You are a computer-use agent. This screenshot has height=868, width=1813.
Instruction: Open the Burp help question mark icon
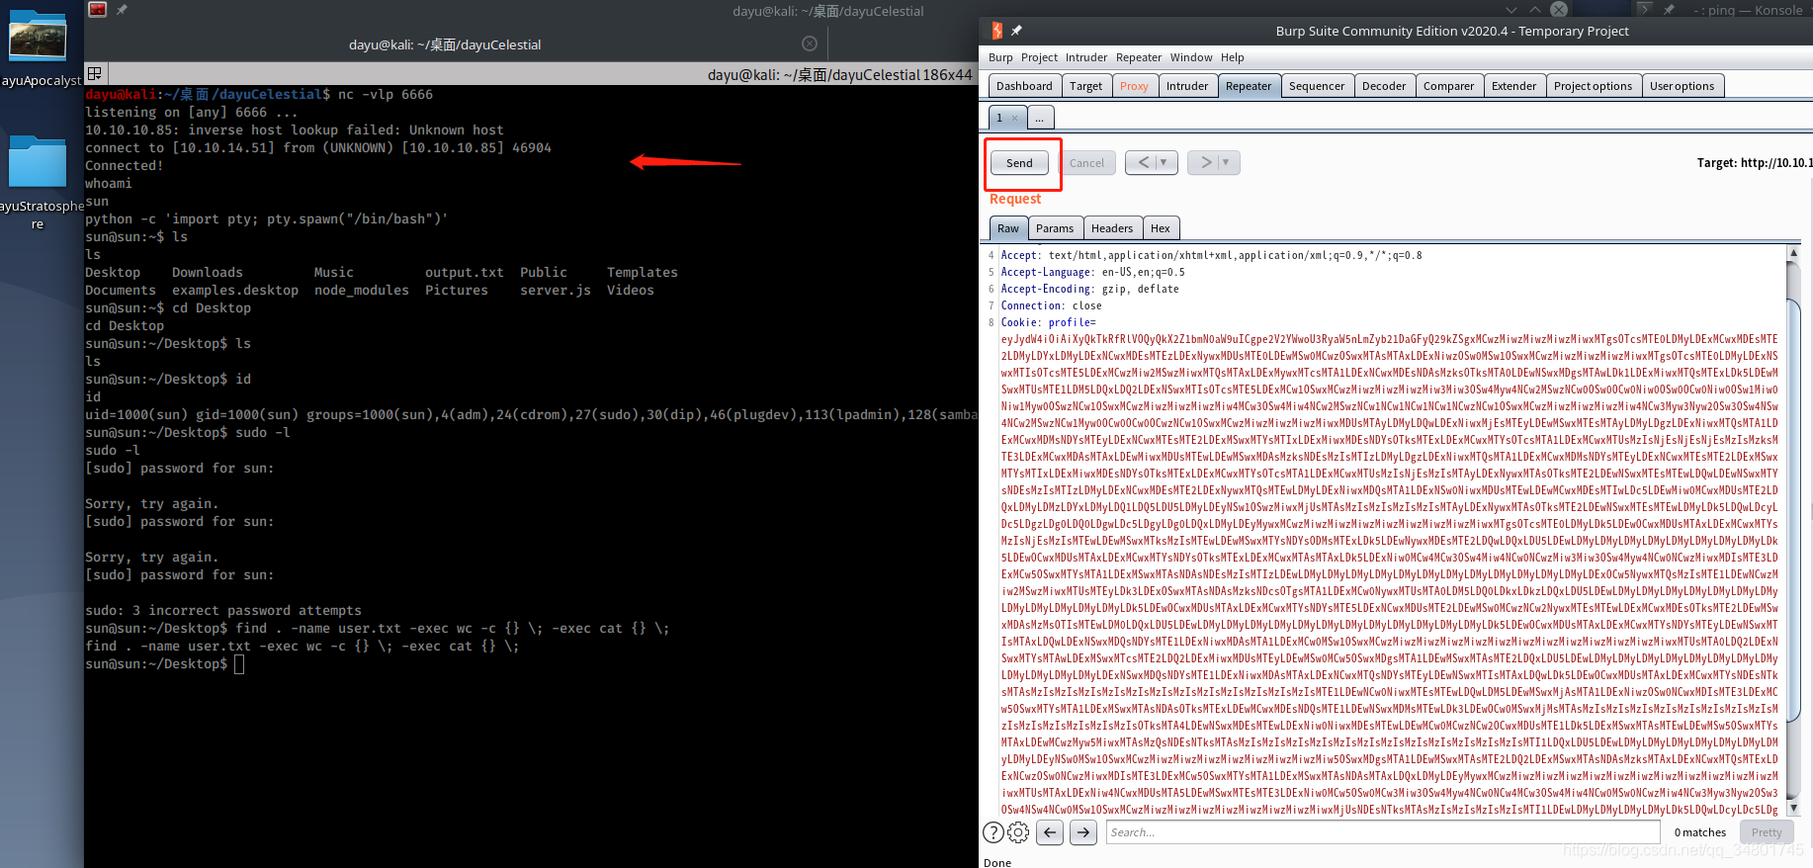[993, 832]
